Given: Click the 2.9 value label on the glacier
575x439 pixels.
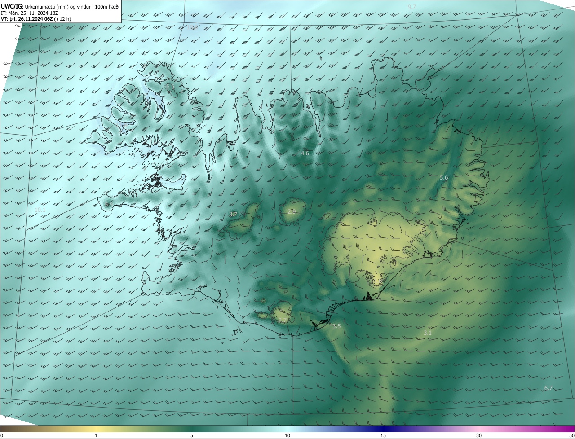Looking at the screenshot, I should pos(292,211).
